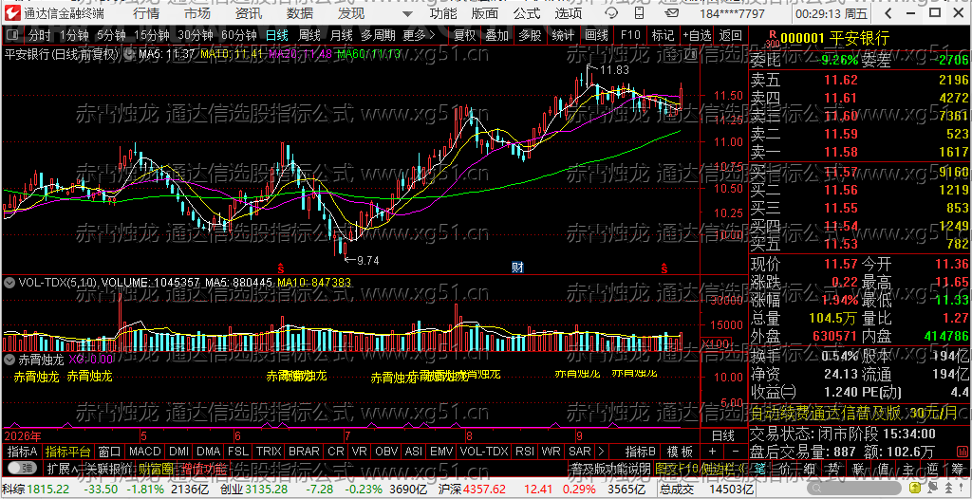The width and height of the screenshot is (972, 499).
Task: Expand the 扩展 panel at the bottom
Action: coord(62,470)
